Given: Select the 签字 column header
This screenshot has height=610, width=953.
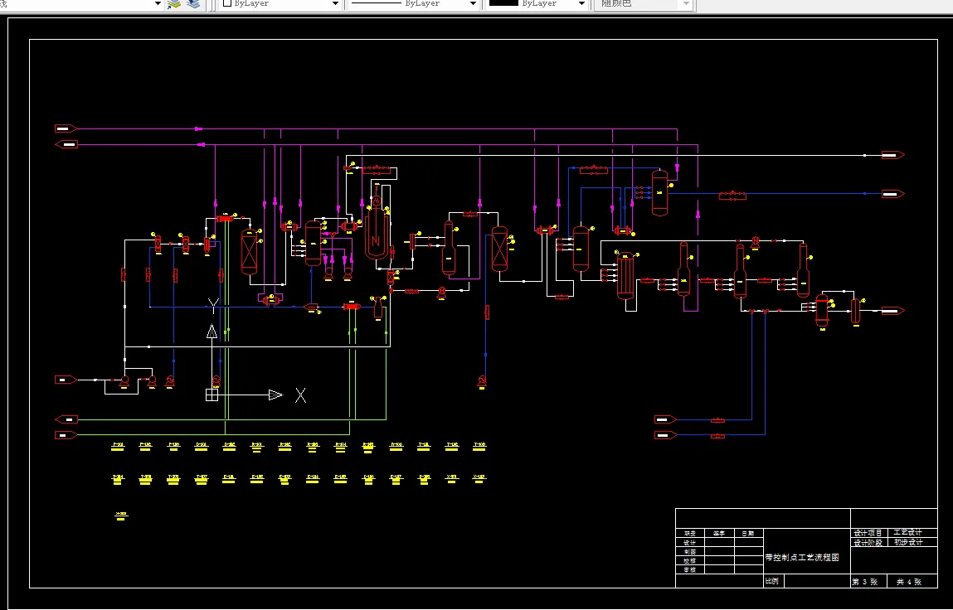Looking at the screenshot, I should tap(719, 534).
